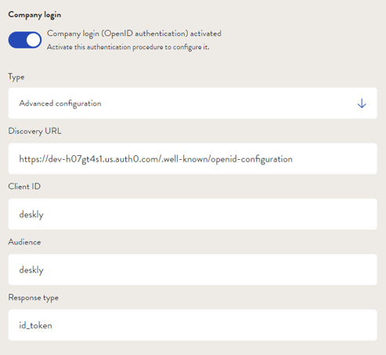Click the Client ID label
Screen dimensions: 386x355
[24, 187]
